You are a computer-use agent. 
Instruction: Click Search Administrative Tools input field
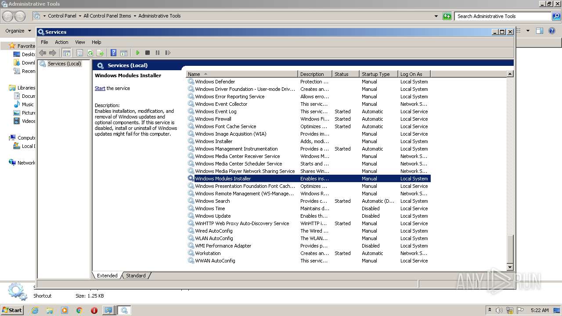pos(503,16)
